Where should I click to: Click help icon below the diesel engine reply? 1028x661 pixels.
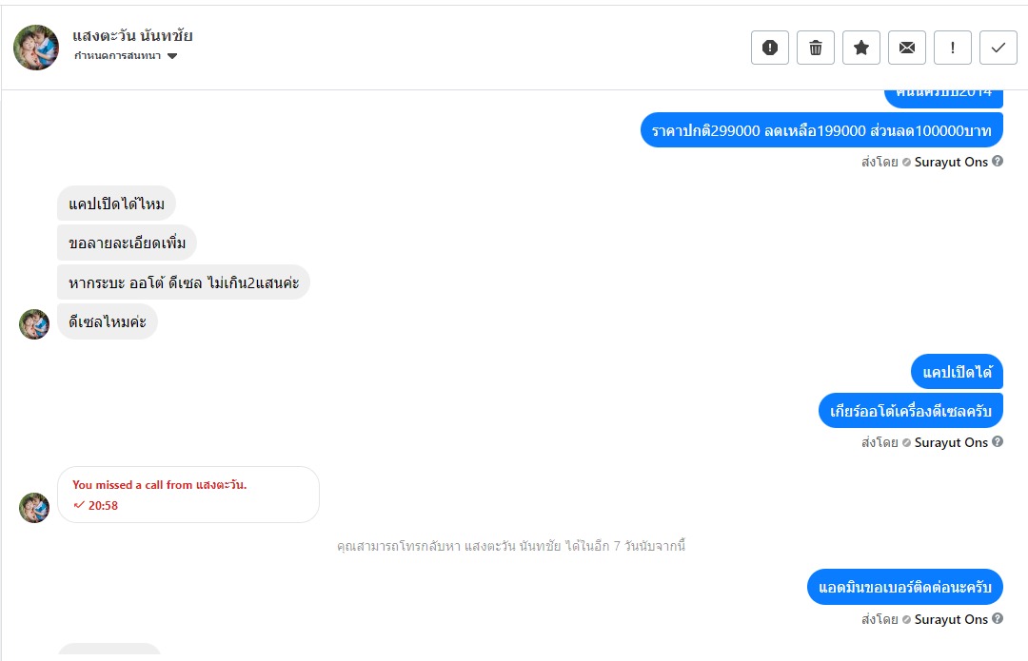click(998, 442)
